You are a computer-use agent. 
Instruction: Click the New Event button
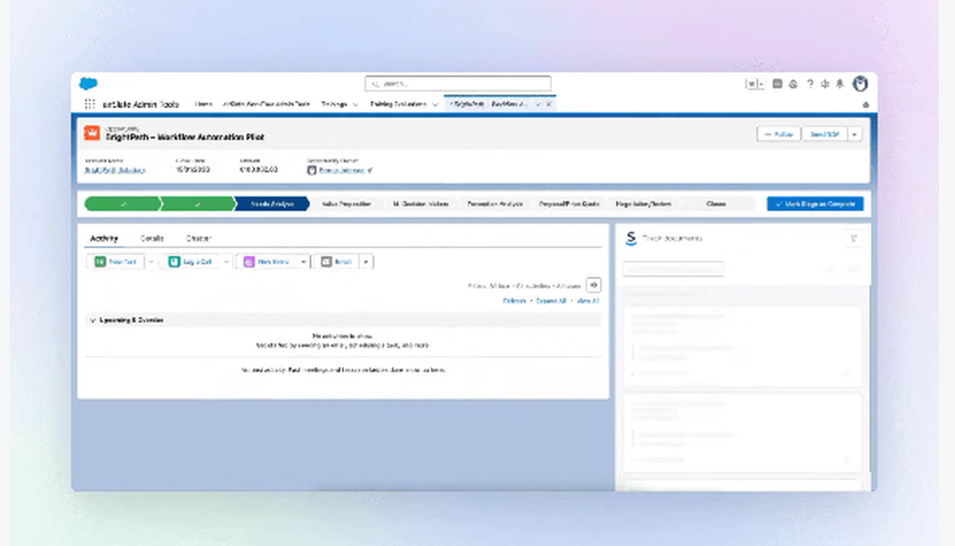[266, 262]
